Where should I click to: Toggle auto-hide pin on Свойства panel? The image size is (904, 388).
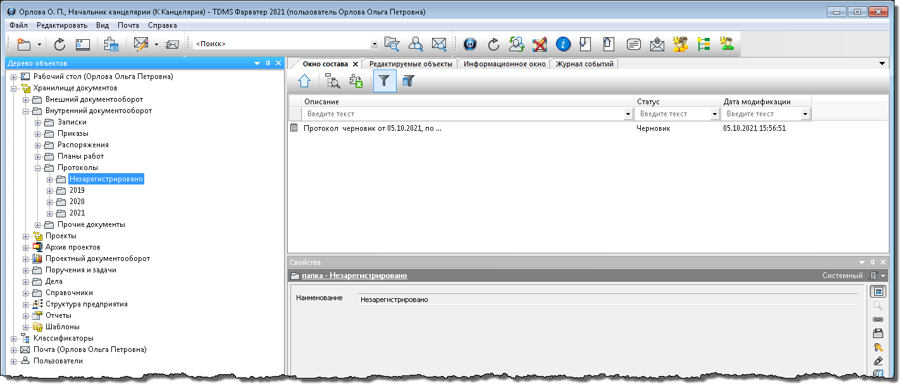pyautogui.click(x=873, y=262)
